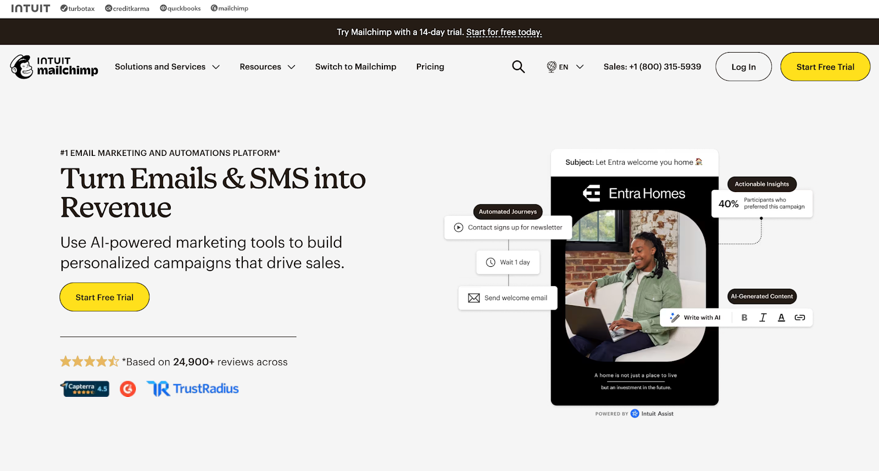Open the Pricing page

tap(430, 66)
